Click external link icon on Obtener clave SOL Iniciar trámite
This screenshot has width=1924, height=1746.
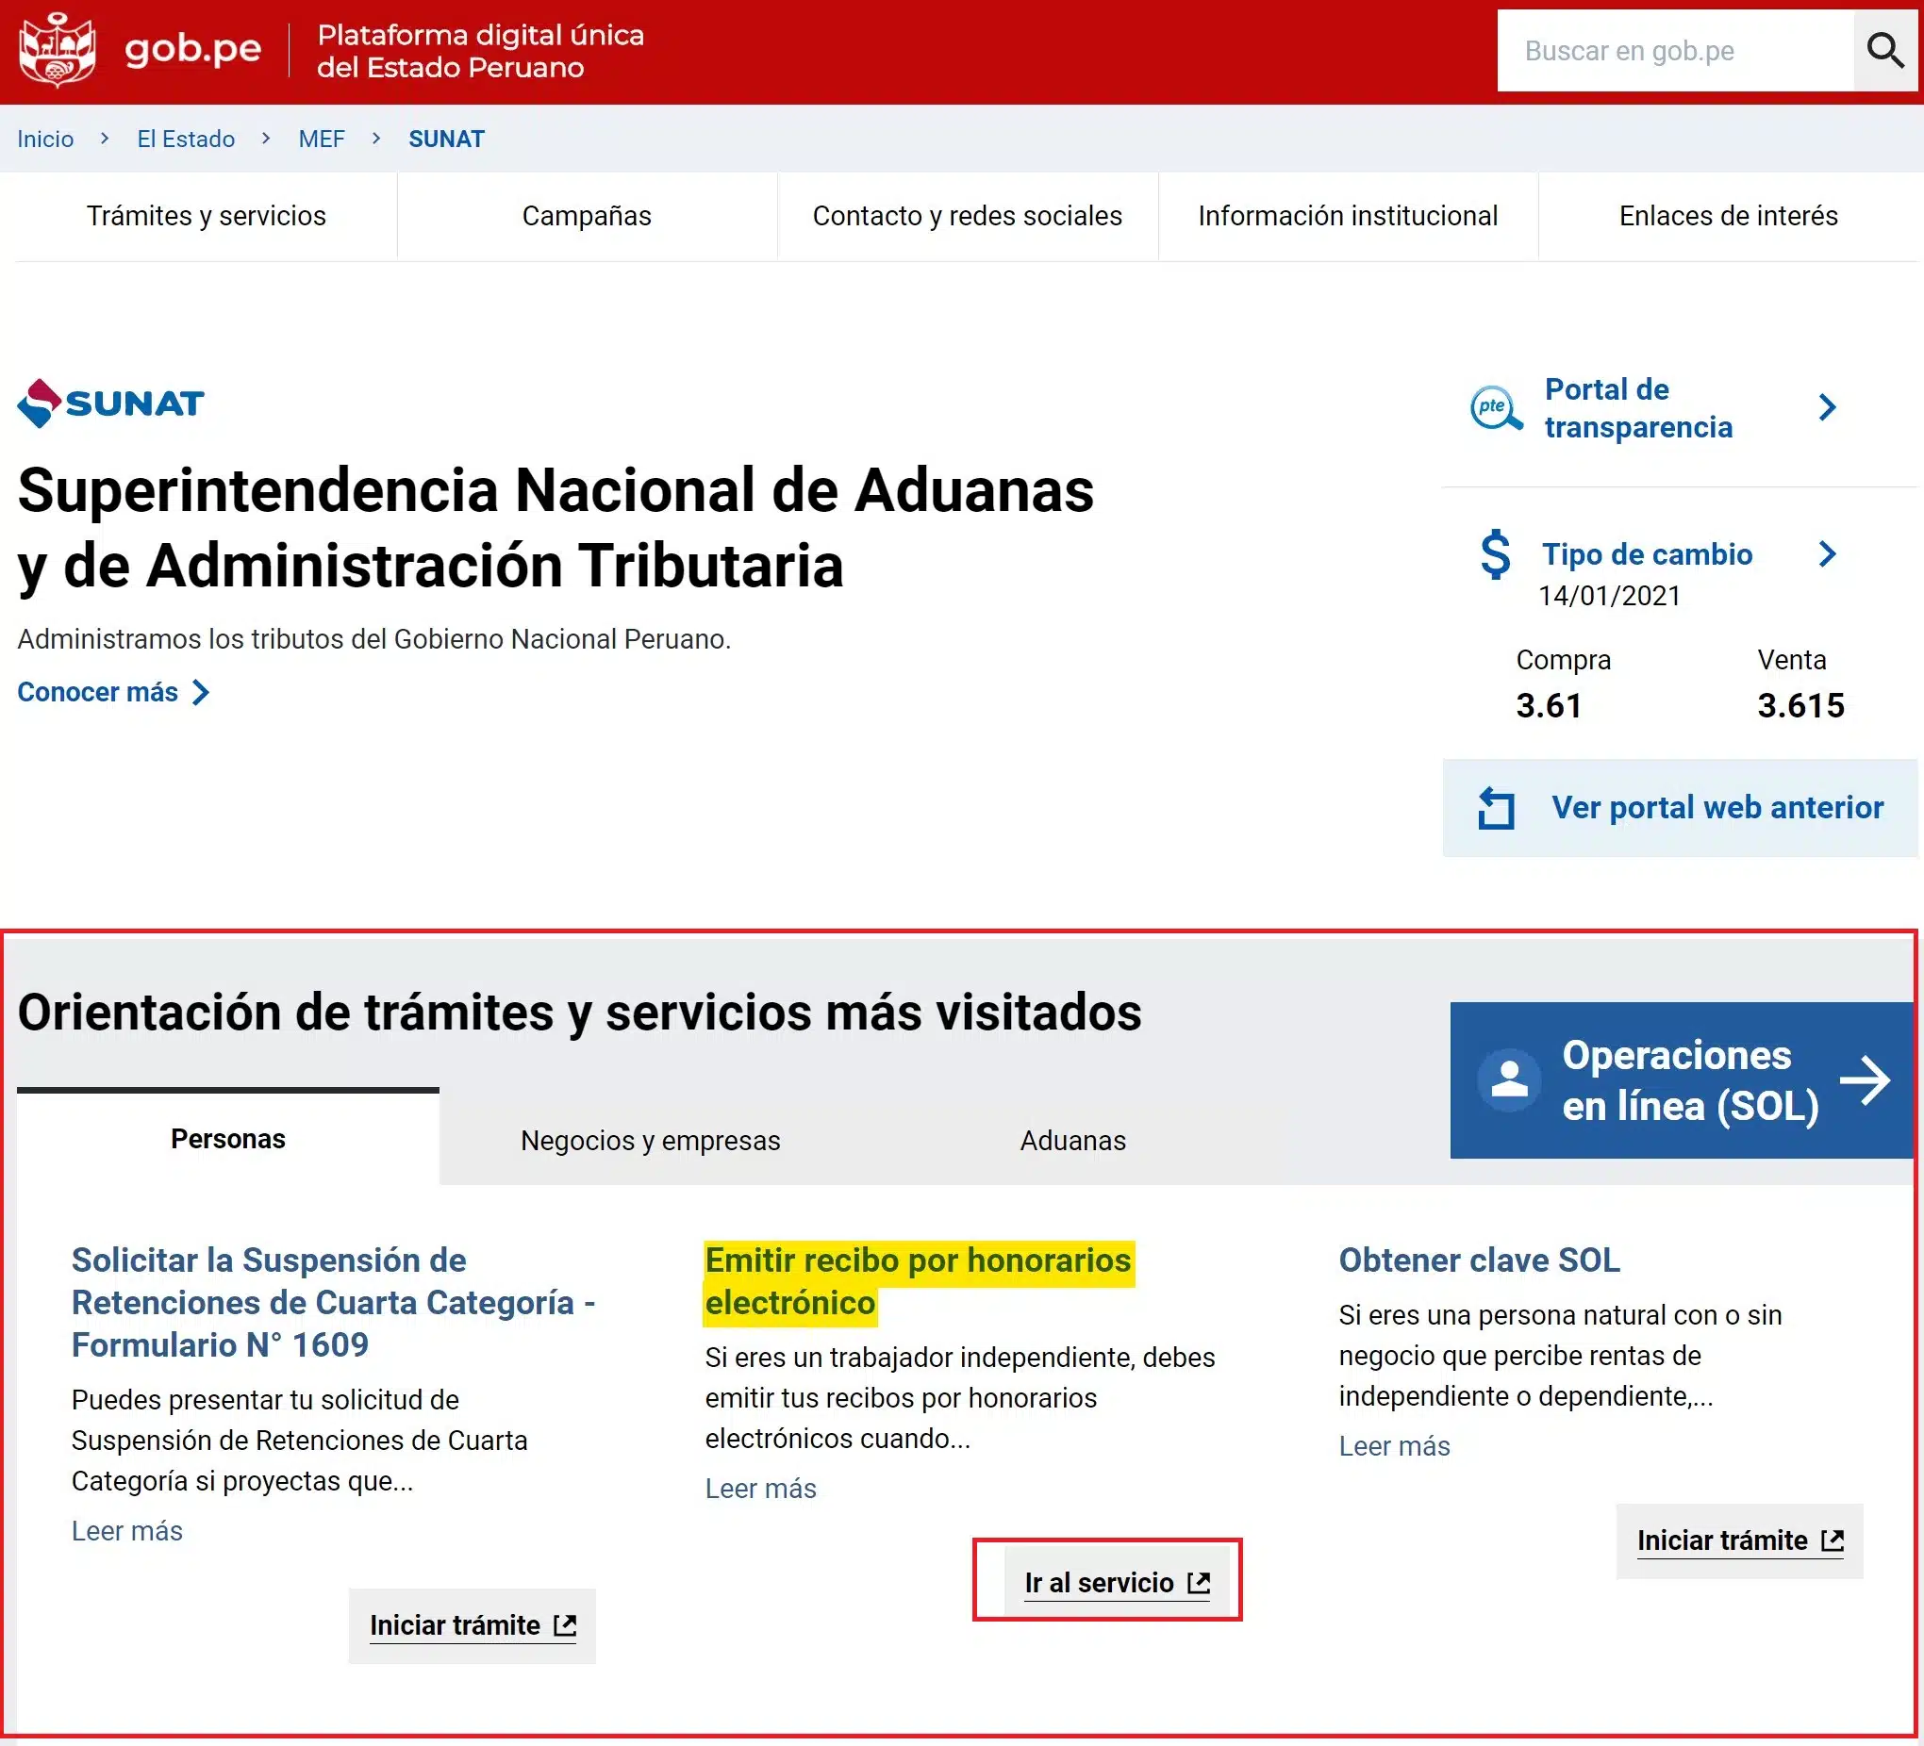coord(1833,1540)
